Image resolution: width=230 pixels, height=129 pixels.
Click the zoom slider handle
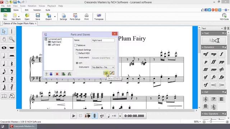pyautogui.click(x=211, y=122)
